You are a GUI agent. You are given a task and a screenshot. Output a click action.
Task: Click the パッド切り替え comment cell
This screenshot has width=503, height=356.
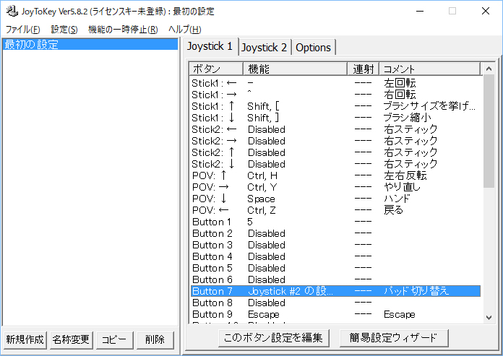tap(416, 291)
